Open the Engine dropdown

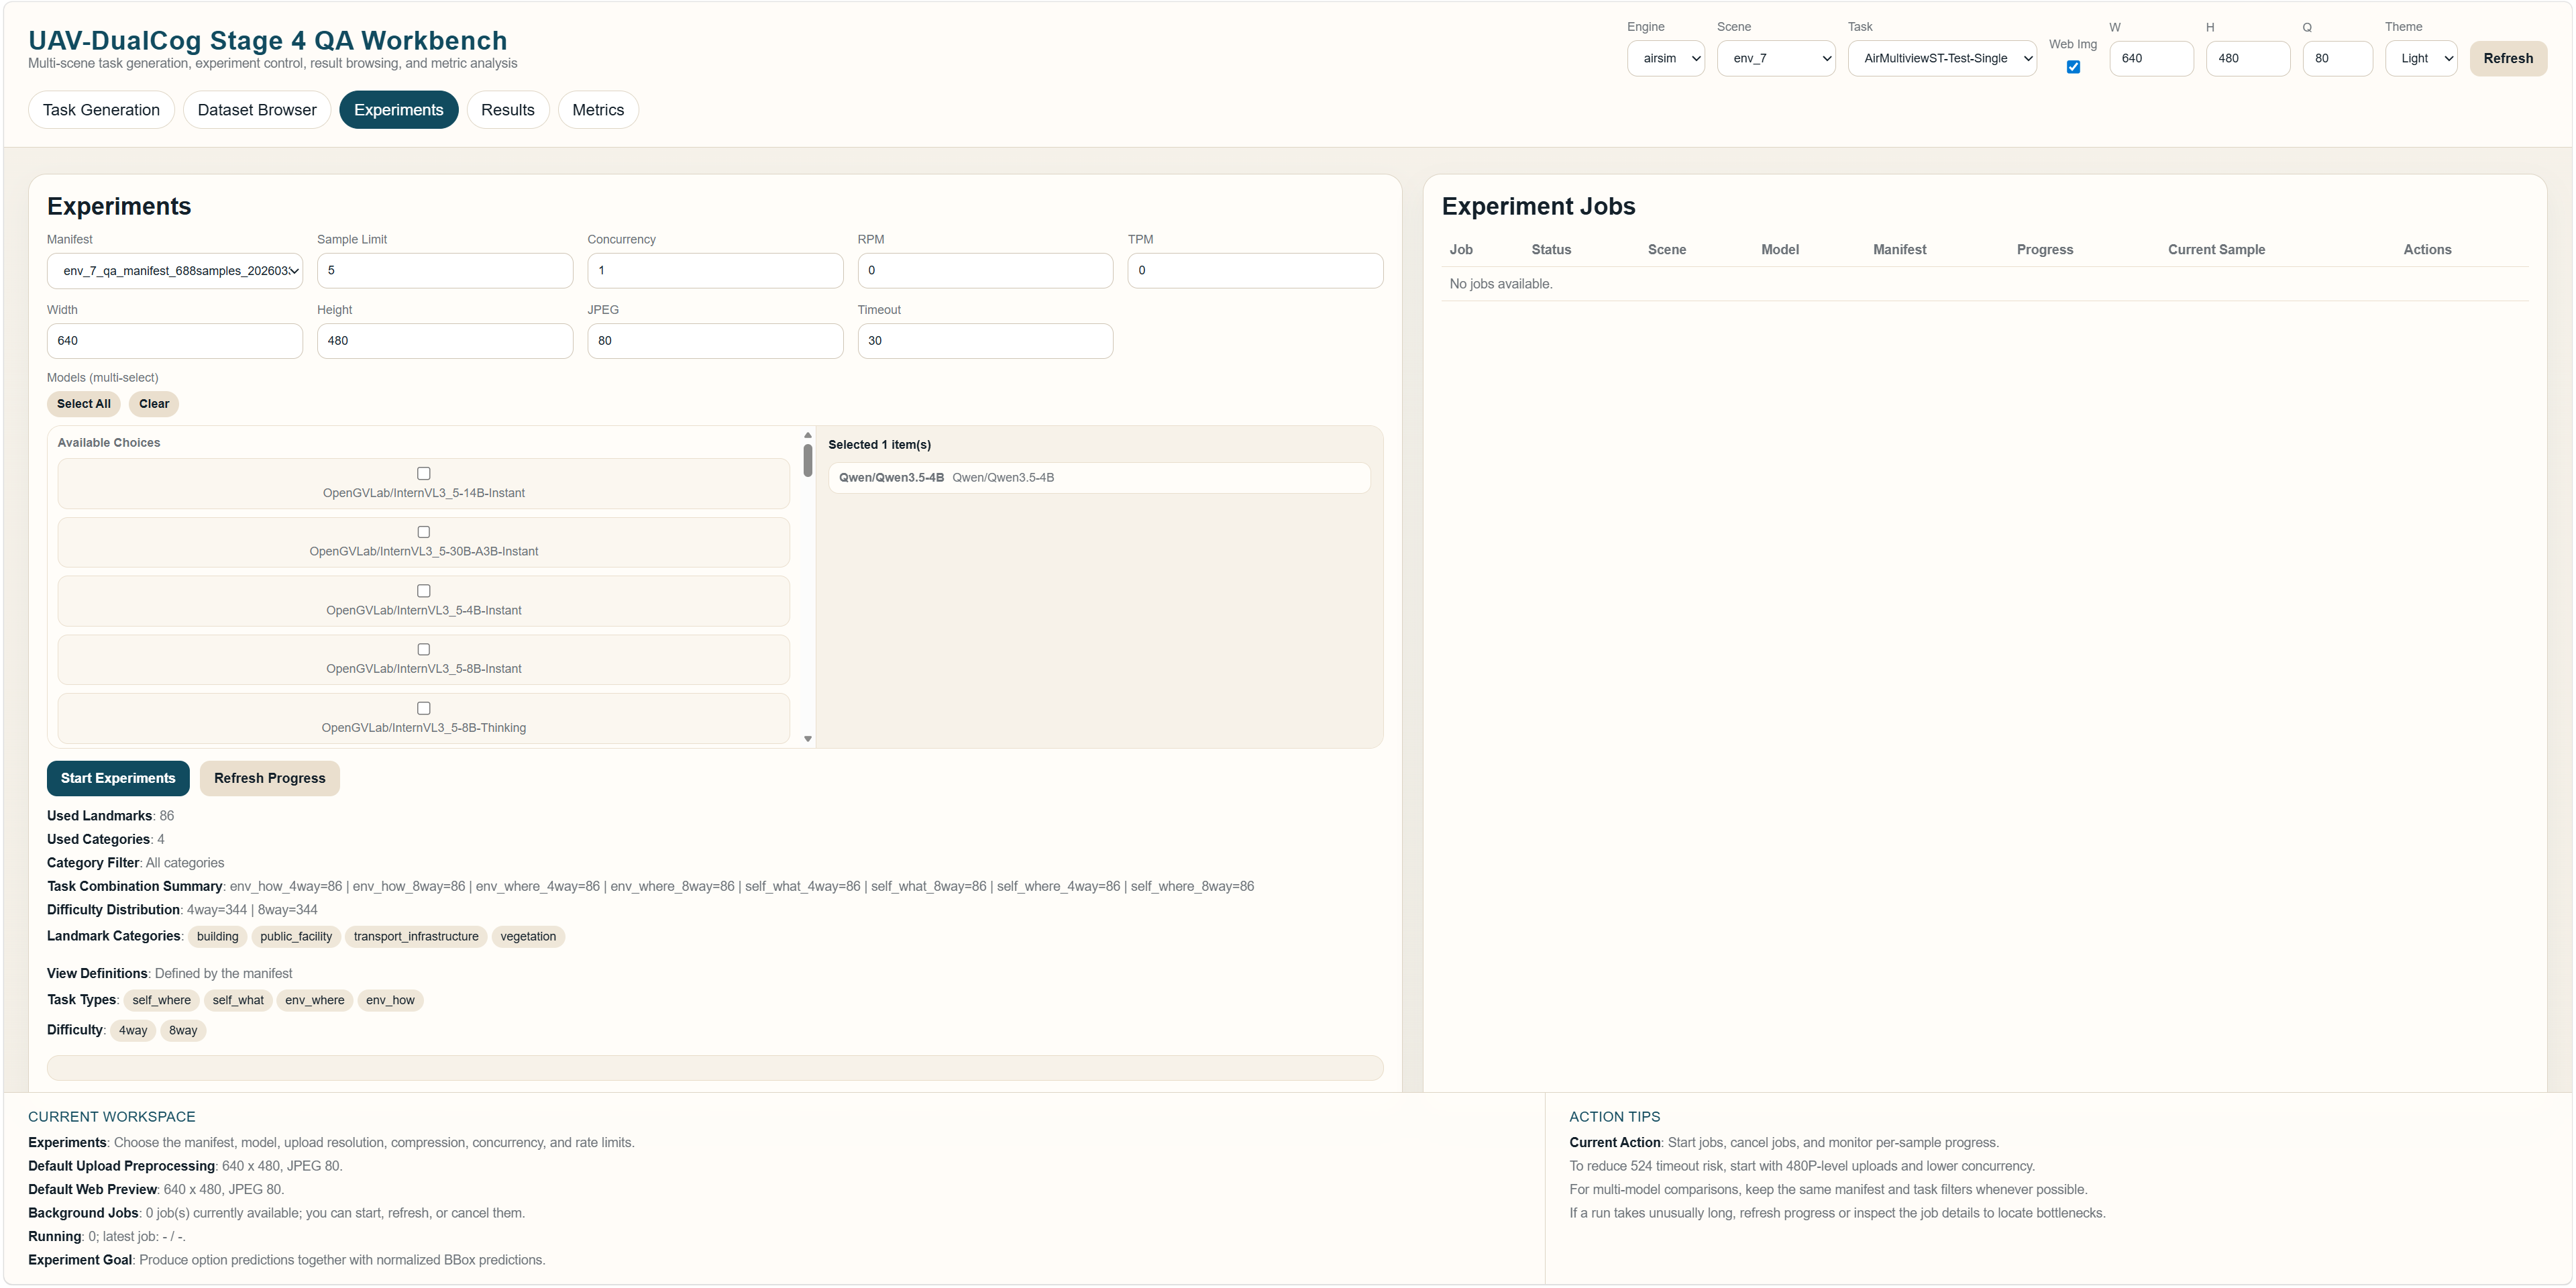pos(1666,58)
